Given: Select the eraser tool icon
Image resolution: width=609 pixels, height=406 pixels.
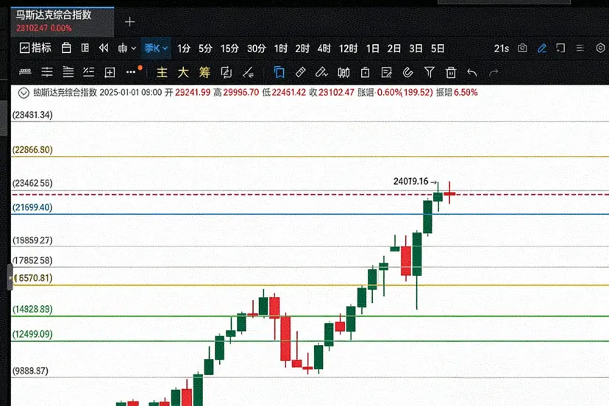Looking at the screenshot, I should point(300,72).
